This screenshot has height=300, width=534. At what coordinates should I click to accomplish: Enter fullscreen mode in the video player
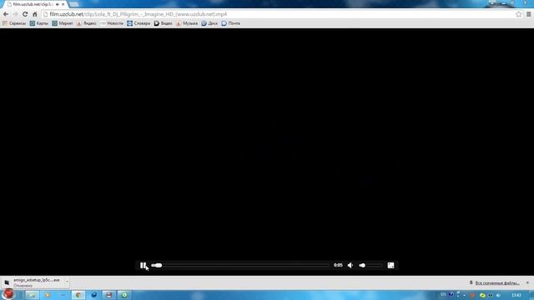click(x=390, y=265)
